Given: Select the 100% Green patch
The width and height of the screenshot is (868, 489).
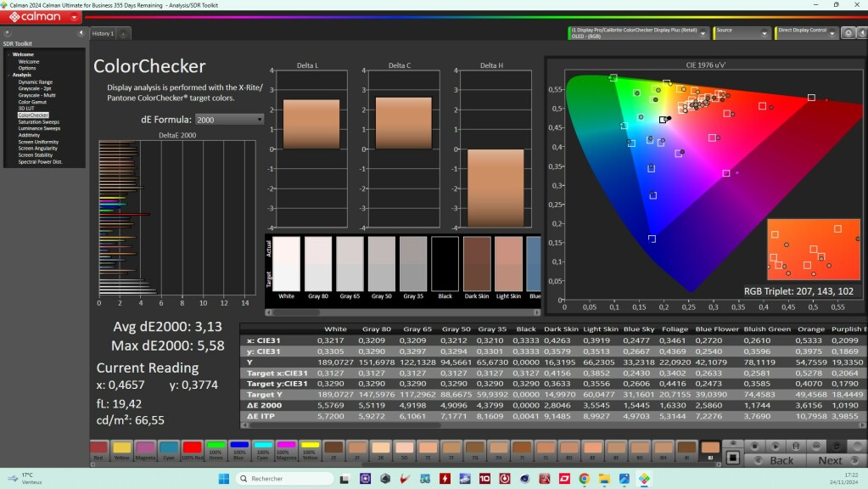Looking at the screenshot, I should click(x=216, y=451).
